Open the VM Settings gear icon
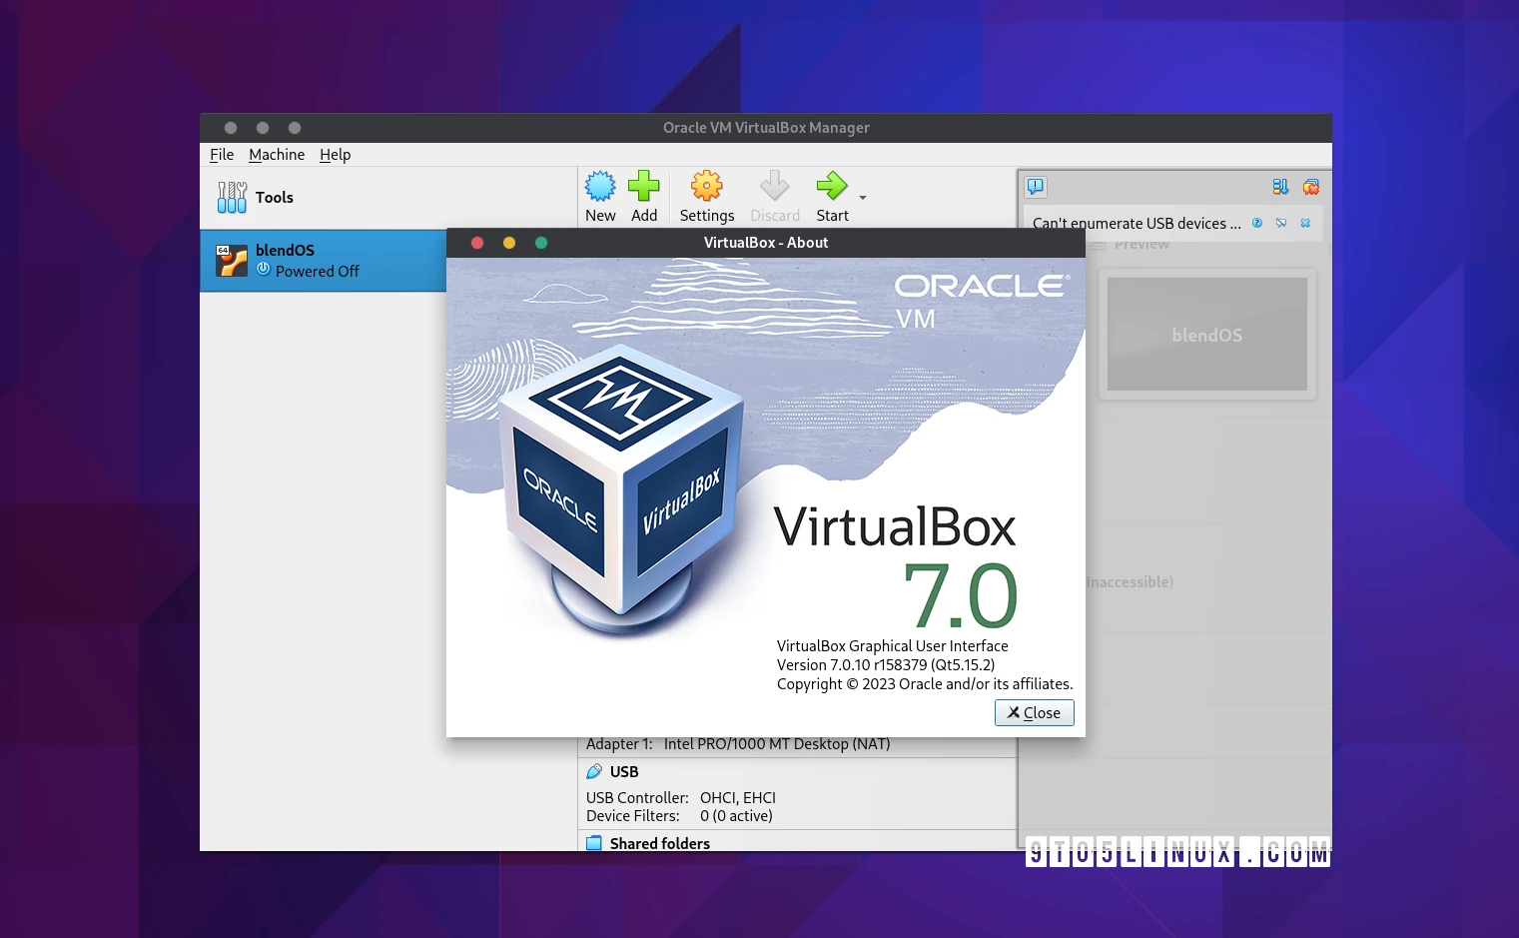1519x938 pixels. pos(706,186)
